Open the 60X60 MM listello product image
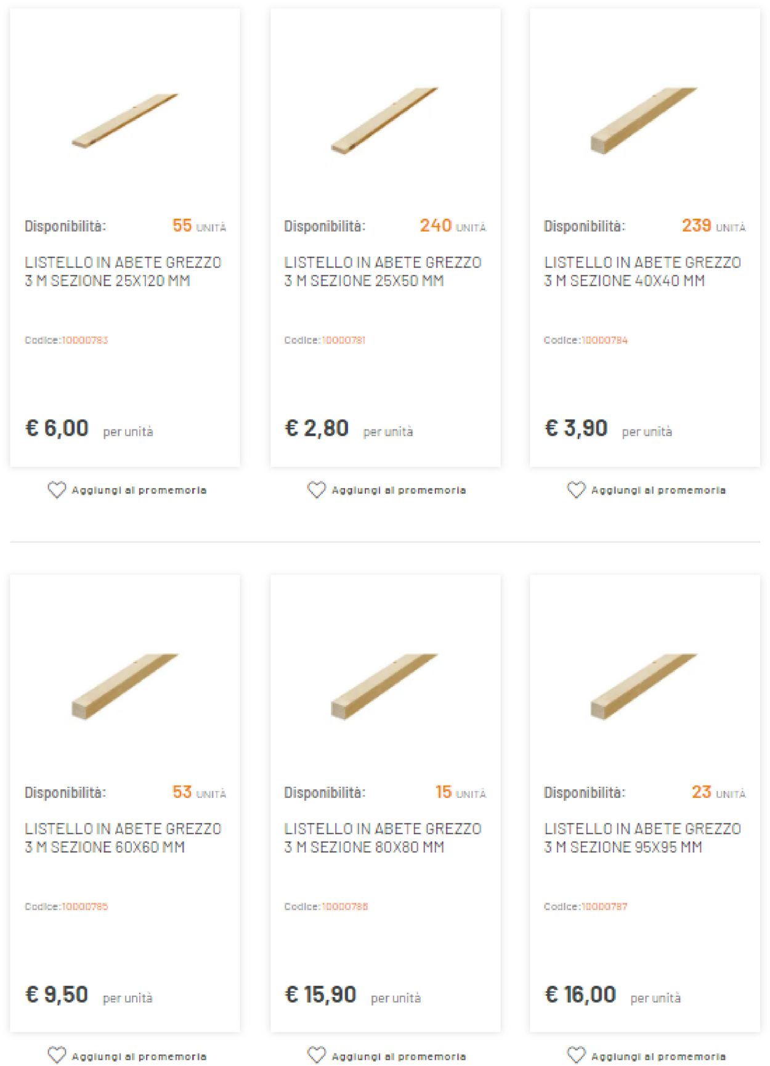Screen dimensions: 770x1066 [125, 686]
